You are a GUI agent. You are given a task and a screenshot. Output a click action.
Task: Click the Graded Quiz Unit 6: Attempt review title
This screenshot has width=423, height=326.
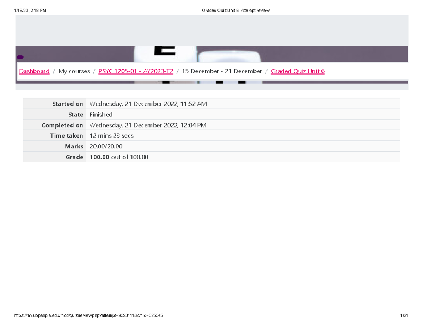(x=236, y=10)
